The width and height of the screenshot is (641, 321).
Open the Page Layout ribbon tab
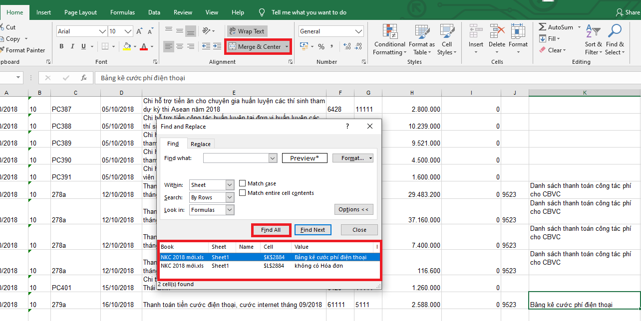(x=80, y=12)
